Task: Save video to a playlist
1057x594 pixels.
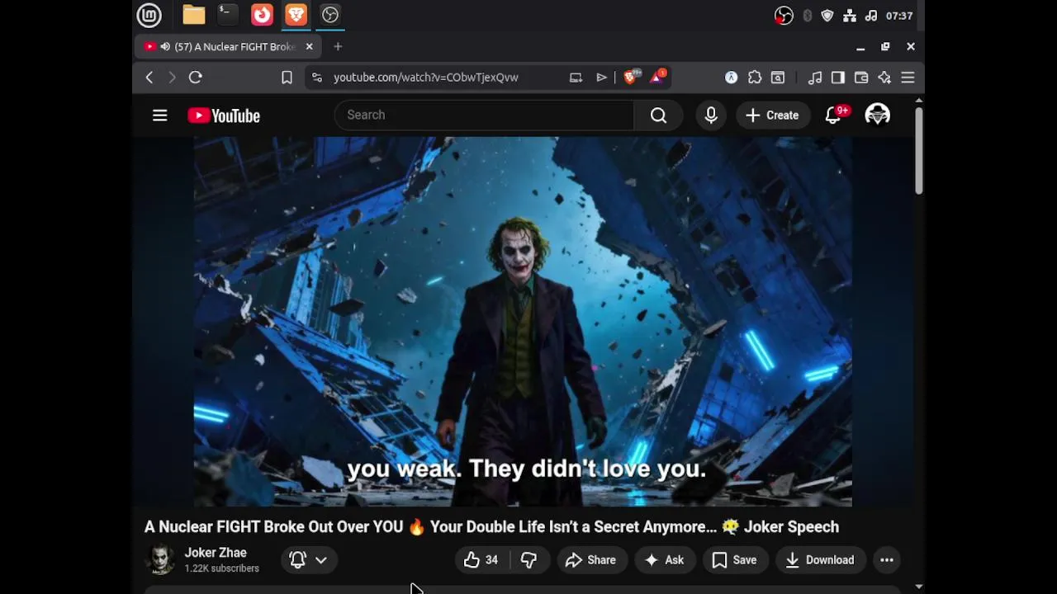Action: (x=734, y=560)
